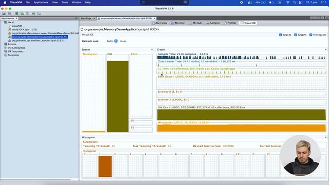Click the VM Coredumps node icon
The height and width of the screenshot is (185, 329).
click(x=6, y=48)
